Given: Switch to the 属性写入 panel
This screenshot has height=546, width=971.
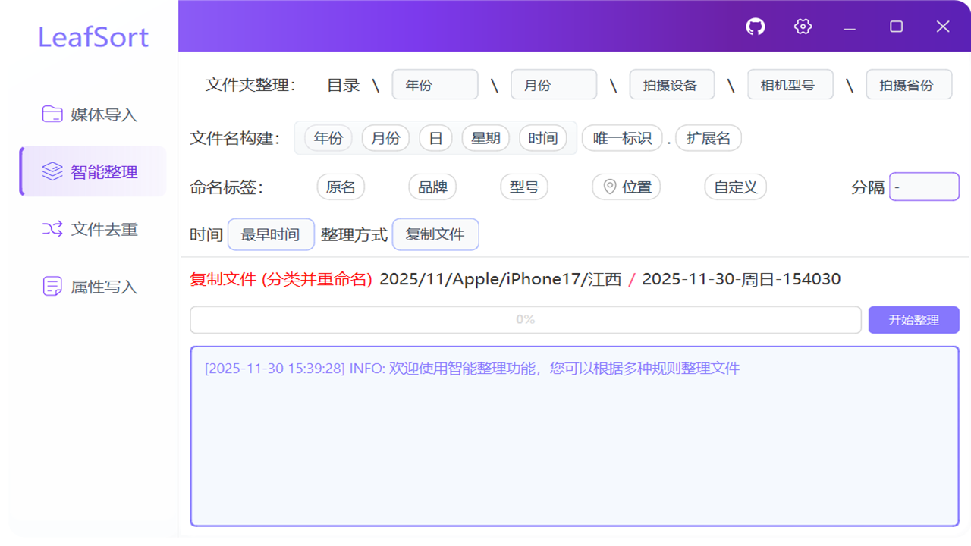Looking at the screenshot, I should click(89, 287).
